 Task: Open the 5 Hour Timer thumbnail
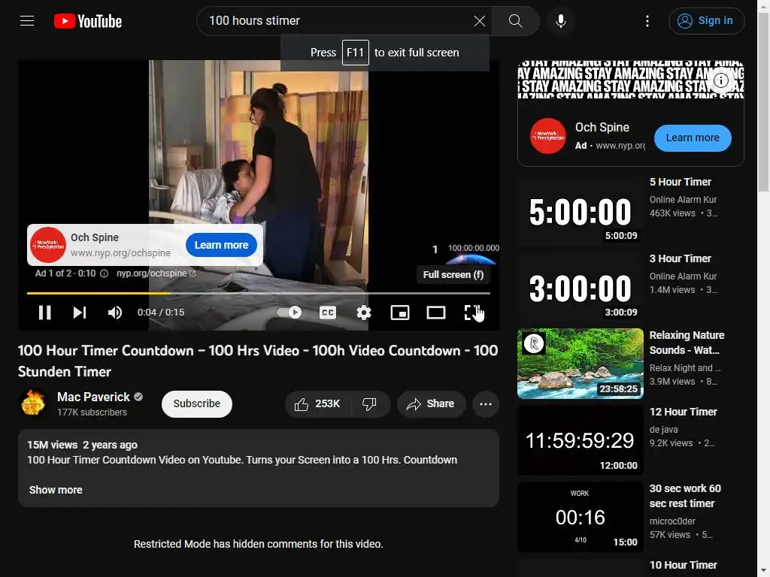pos(581,210)
